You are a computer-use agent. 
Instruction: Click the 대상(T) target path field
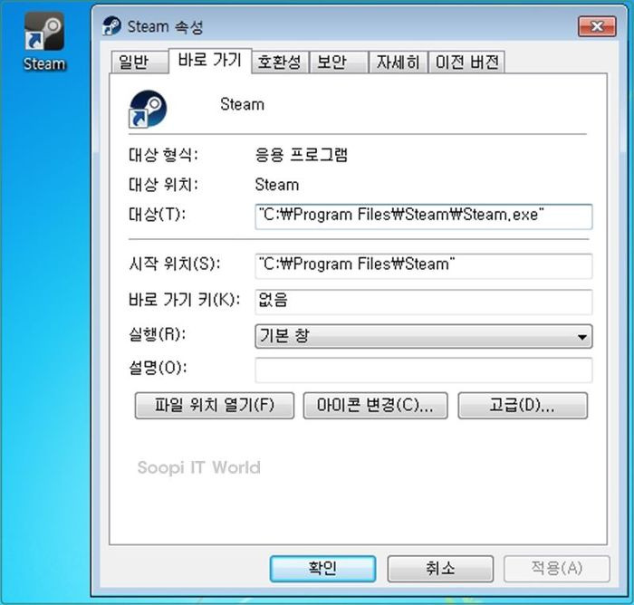click(423, 216)
